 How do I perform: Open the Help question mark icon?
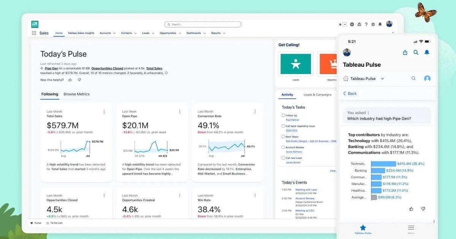click(366, 24)
